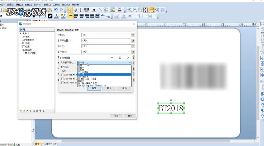Click 确定 in the character filter dialog
The image size is (264, 146).
[94, 88]
